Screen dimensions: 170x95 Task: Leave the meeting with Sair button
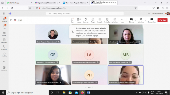pos(162,20)
